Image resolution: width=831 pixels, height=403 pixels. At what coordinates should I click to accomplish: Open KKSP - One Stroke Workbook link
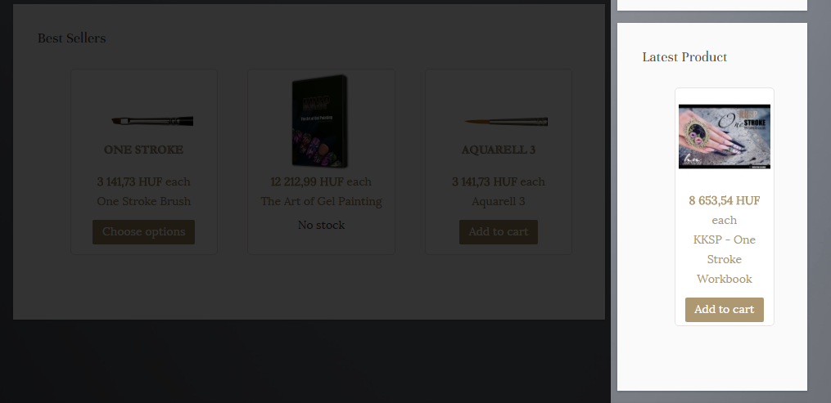coord(724,259)
